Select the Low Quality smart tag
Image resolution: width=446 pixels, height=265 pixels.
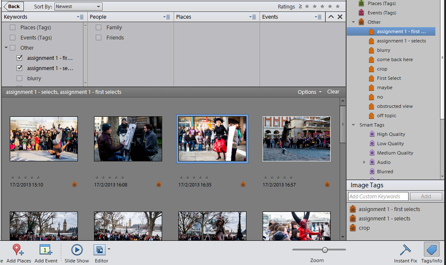(x=390, y=144)
